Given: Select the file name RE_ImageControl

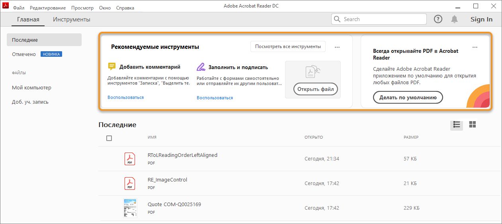Looking at the screenshot, I should (x=167, y=180).
